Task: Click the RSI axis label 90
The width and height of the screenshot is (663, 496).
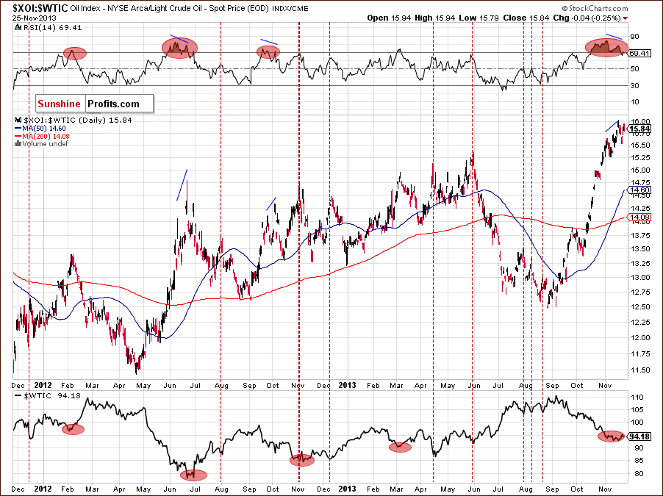Action: 634,37
